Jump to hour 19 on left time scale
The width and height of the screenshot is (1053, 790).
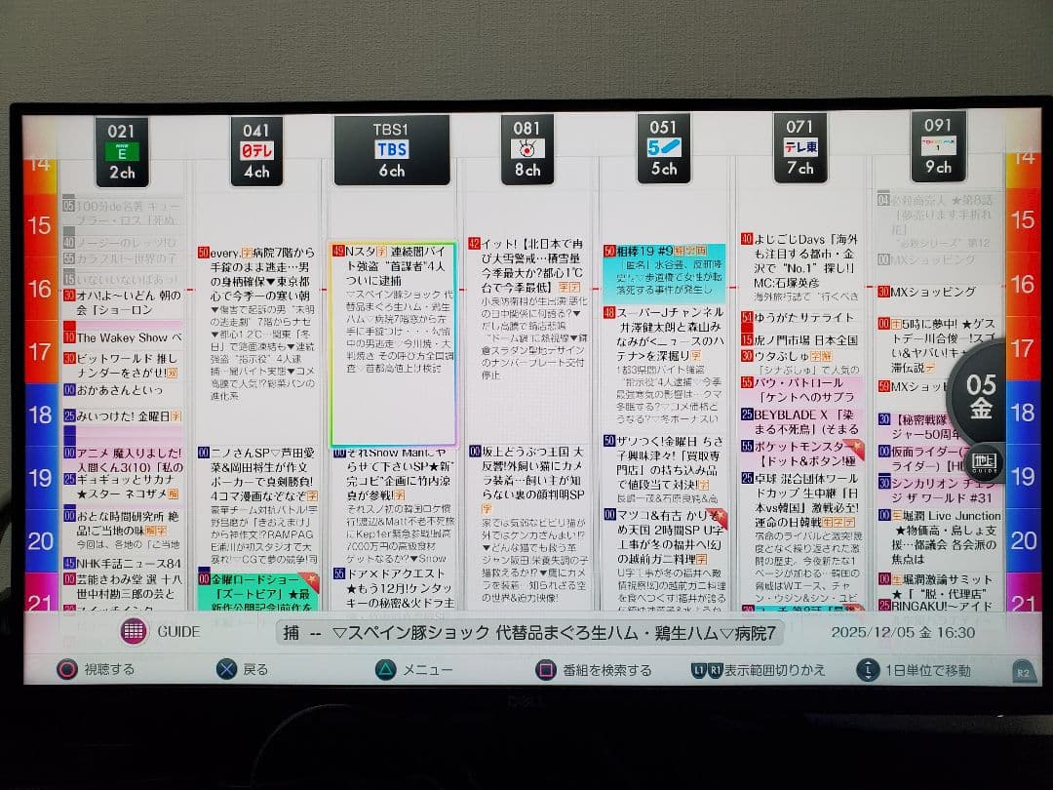click(x=40, y=478)
